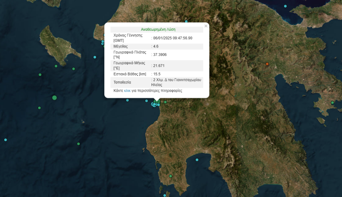The image size is (342, 197).
Task: Click the "Αναθεωρημένη Λύση" popup heading
Action: [158, 29]
